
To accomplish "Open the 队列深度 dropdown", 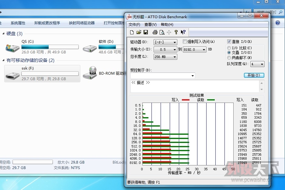I will (257, 64).
